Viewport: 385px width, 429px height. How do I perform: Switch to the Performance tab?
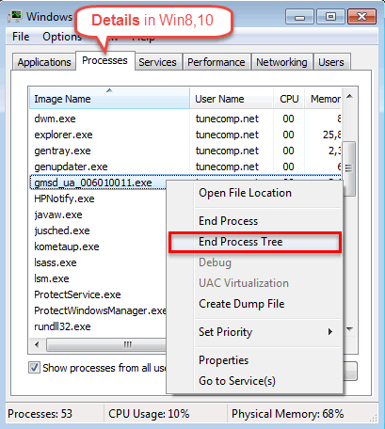tap(217, 62)
